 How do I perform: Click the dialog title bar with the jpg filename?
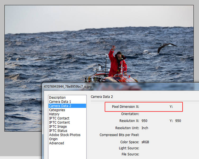coord(120,87)
